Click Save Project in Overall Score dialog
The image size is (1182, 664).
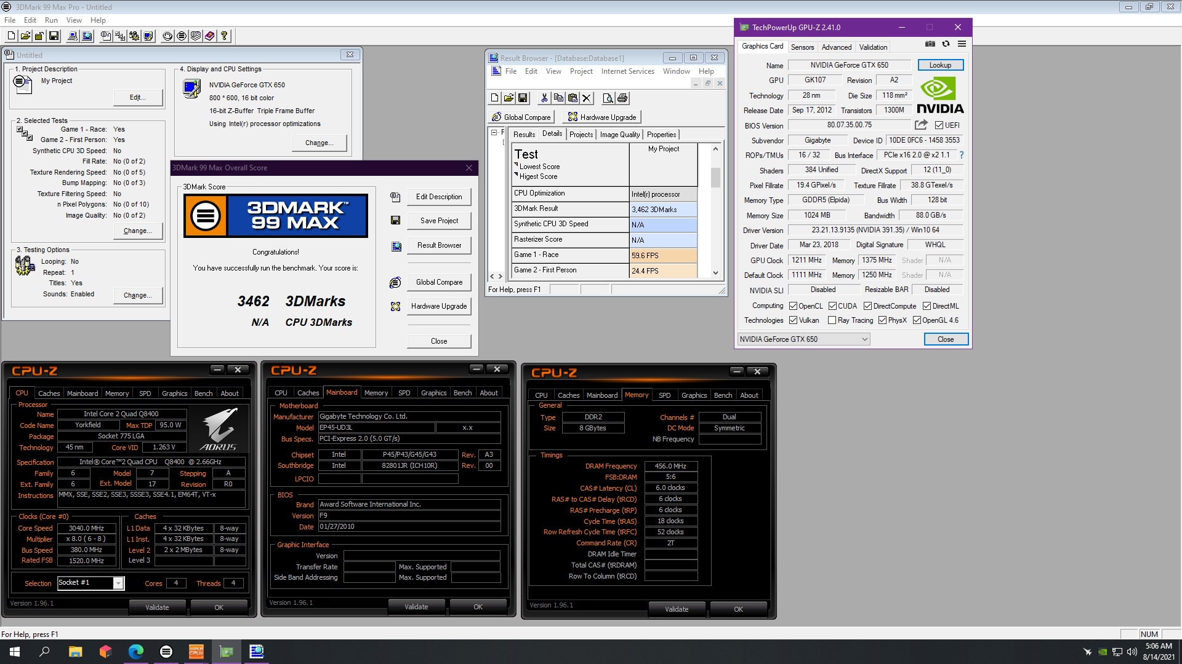point(439,221)
